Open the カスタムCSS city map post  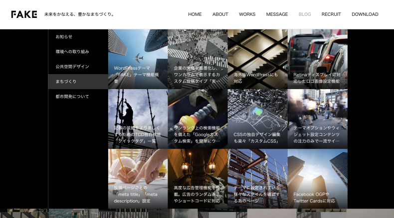click(257, 119)
